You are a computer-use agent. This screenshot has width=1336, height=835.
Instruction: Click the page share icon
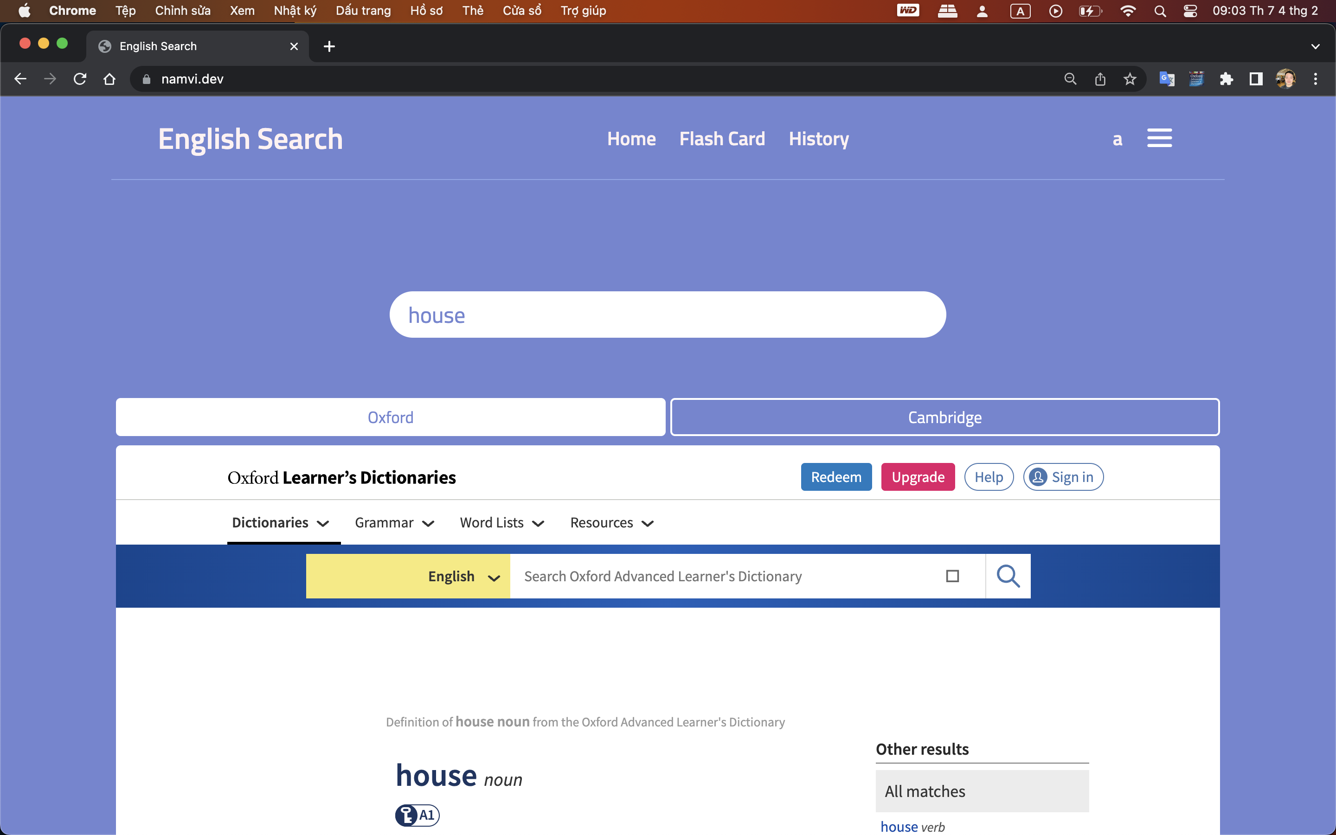coord(1100,79)
